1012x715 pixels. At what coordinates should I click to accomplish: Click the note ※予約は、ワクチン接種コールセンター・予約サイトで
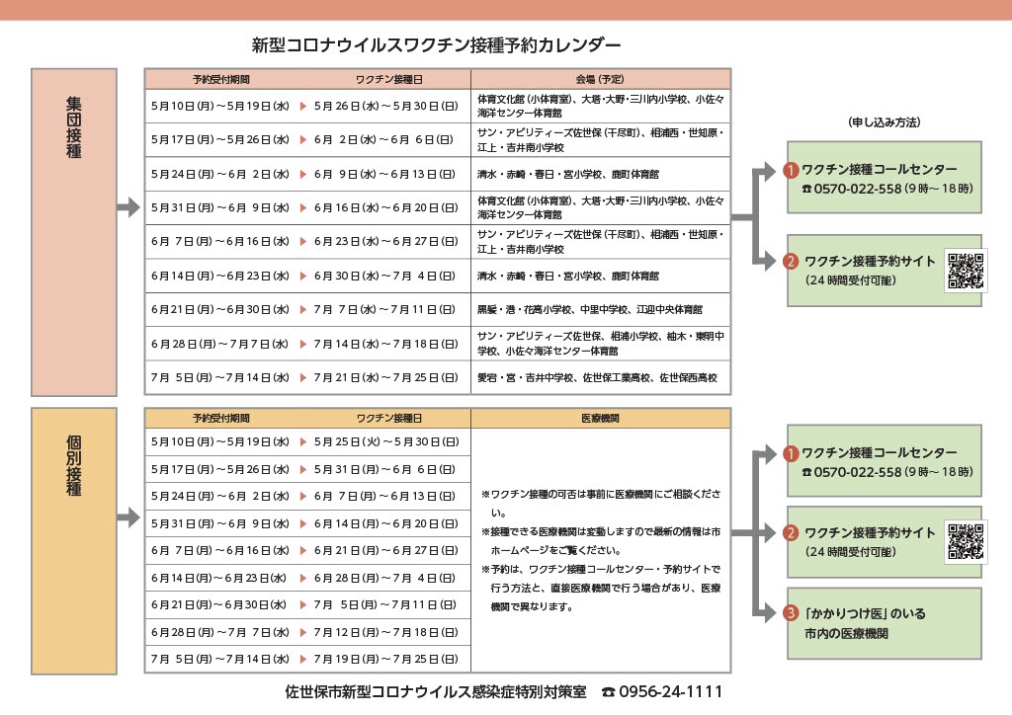pos(601,588)
